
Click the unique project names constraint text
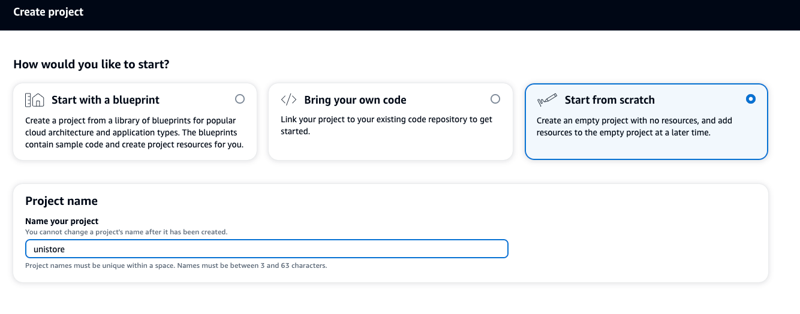176,265
